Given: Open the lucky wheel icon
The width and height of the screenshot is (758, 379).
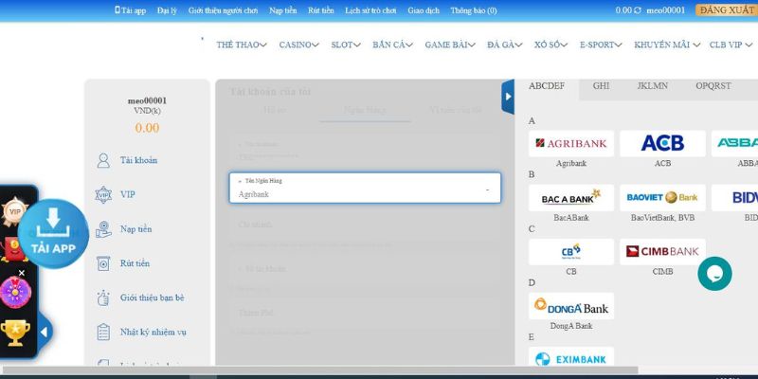Looking at the screenshot, I should point(15,293).
